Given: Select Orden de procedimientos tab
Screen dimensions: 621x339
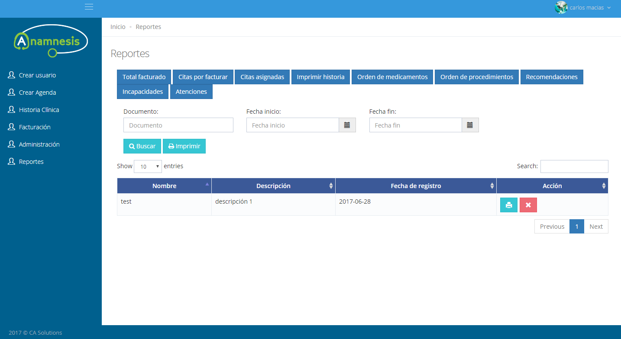Looking at the screenshot, I should 477,77.
